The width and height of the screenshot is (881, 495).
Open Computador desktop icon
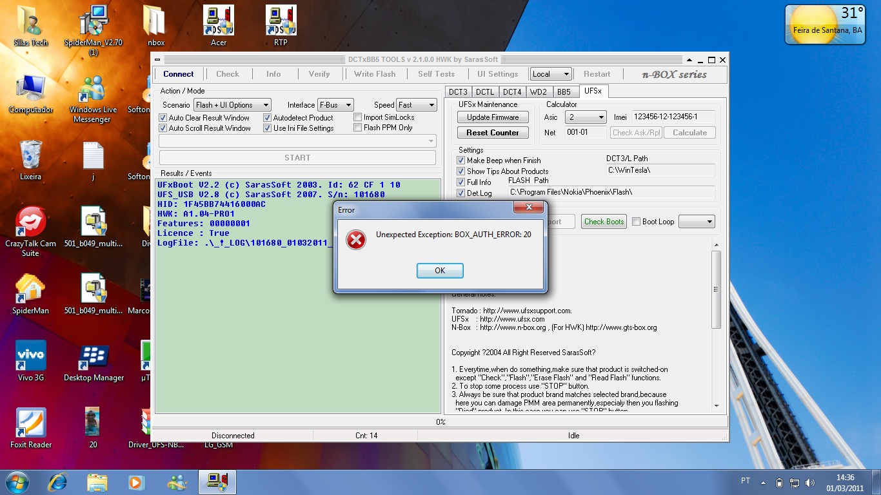(x=31, y=93)
